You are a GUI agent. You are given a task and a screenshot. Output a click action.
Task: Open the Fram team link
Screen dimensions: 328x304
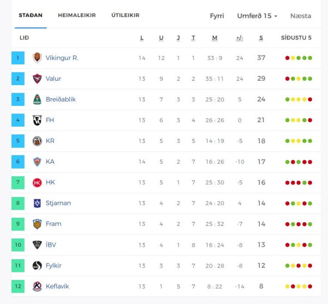[54, 224]
